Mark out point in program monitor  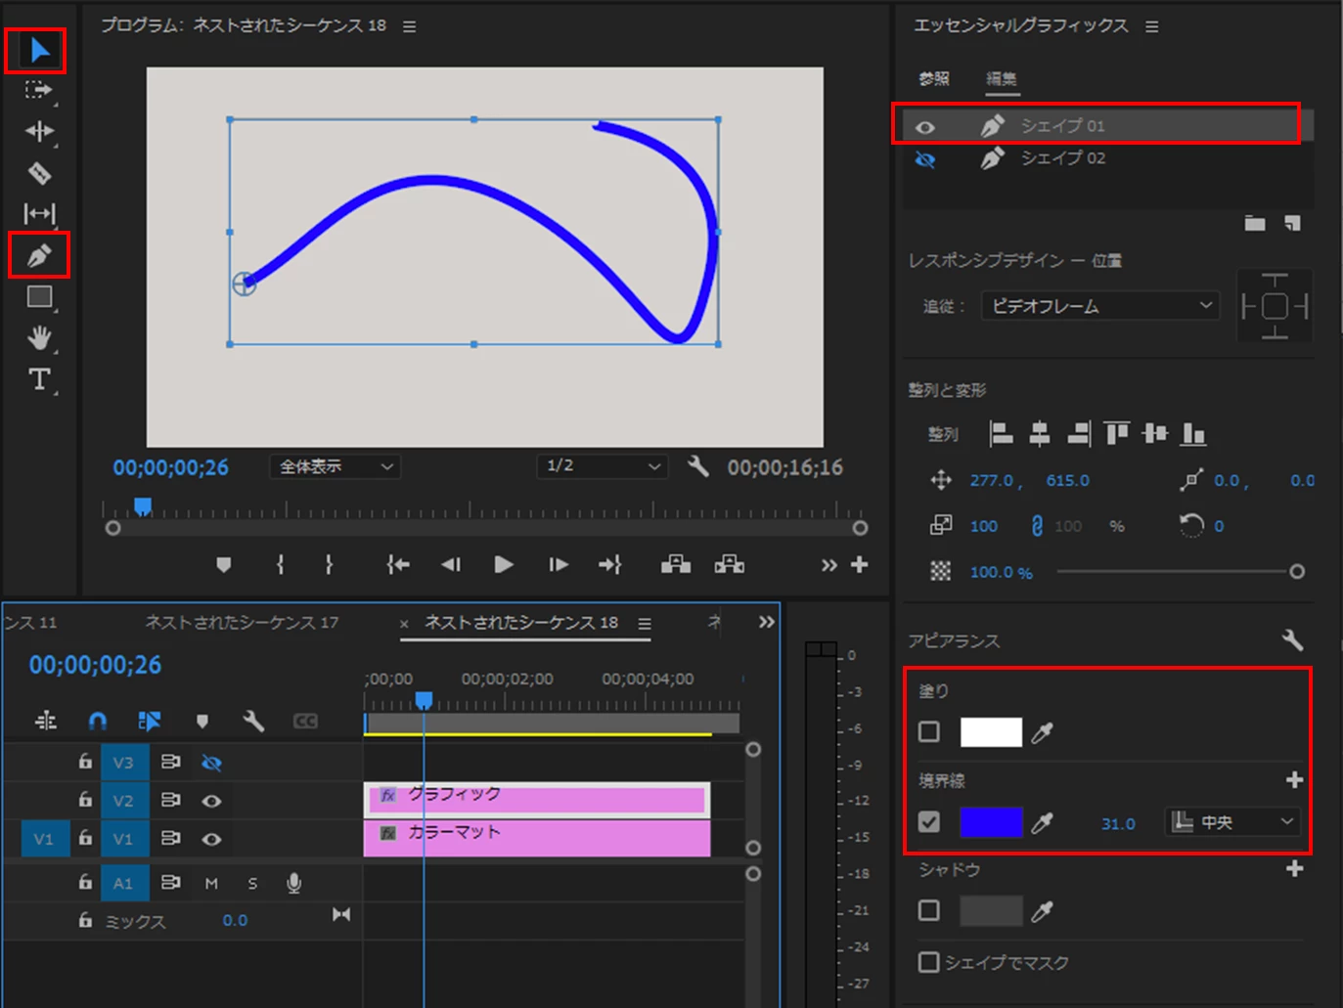click(x=329, y=564)
